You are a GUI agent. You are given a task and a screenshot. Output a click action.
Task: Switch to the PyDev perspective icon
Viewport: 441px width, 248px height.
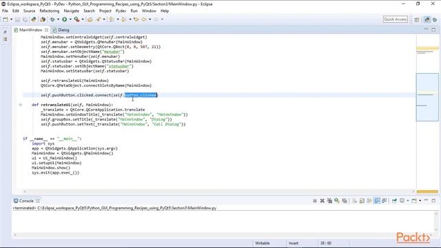pyautogui.click(x=427, y=19)
